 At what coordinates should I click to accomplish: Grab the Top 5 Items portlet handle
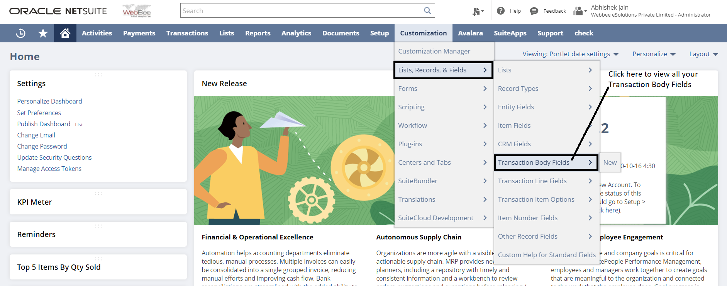(x=98, y=259)
